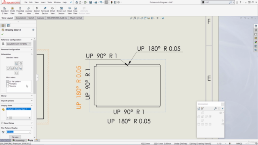258x145 pixels.
Task: Open a file from the quick toolbar
Action: click(85, 2)
